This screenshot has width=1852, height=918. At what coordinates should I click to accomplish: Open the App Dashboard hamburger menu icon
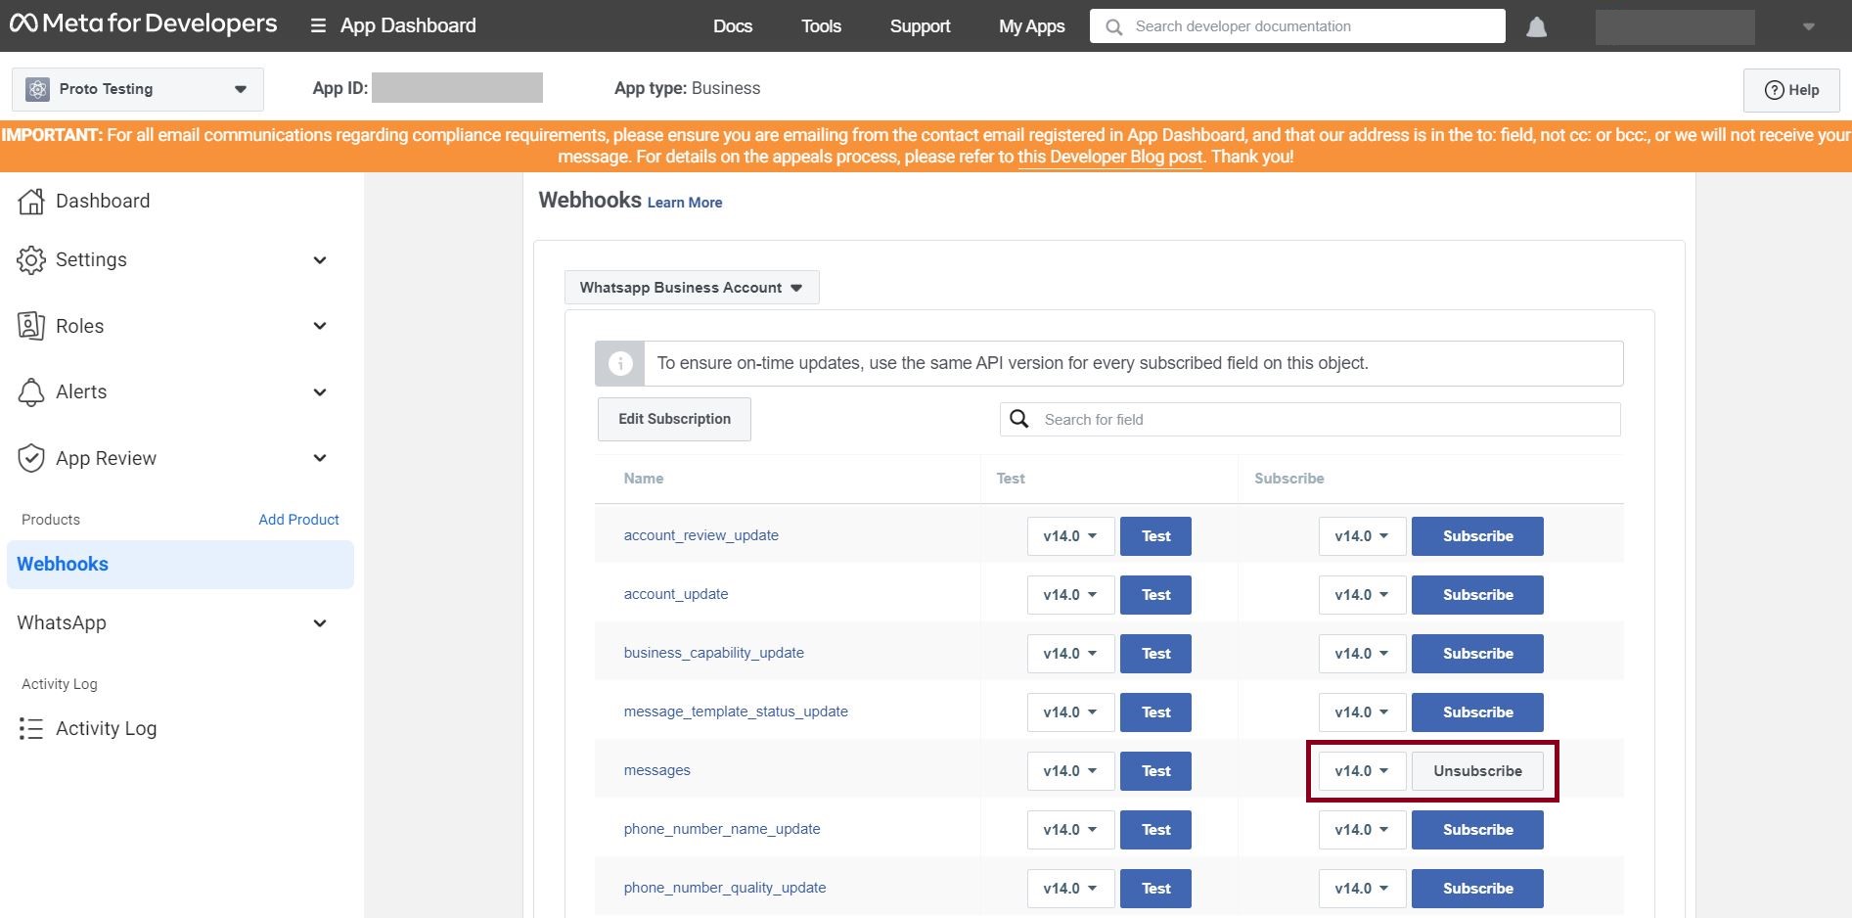tap(318, 26)
